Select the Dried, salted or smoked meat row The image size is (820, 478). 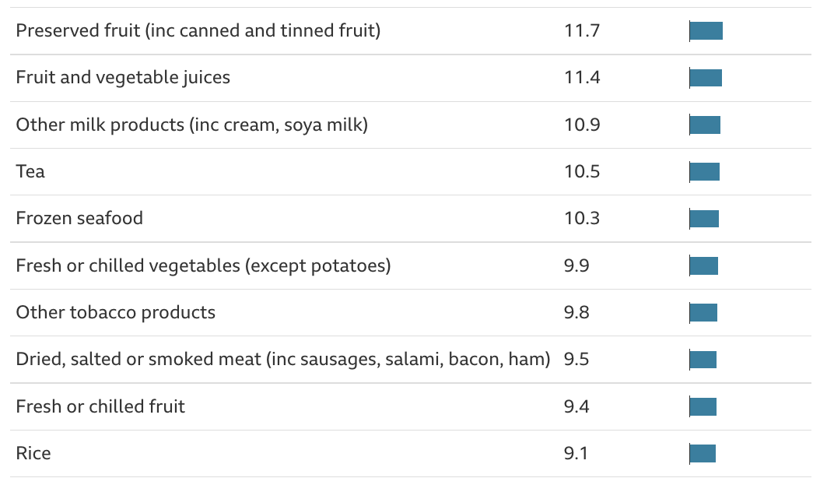coord(283,360)
